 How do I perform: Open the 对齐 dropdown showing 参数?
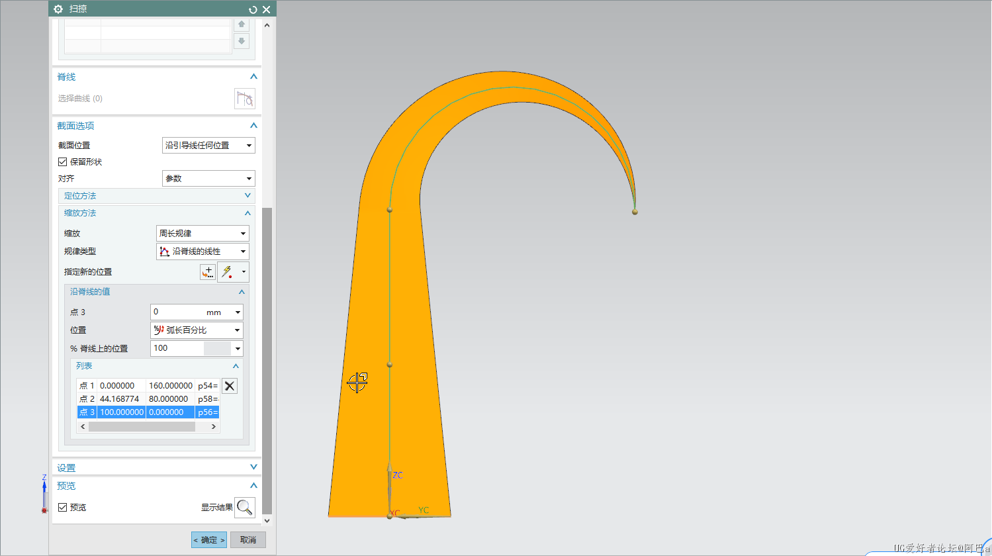(208, 179)
